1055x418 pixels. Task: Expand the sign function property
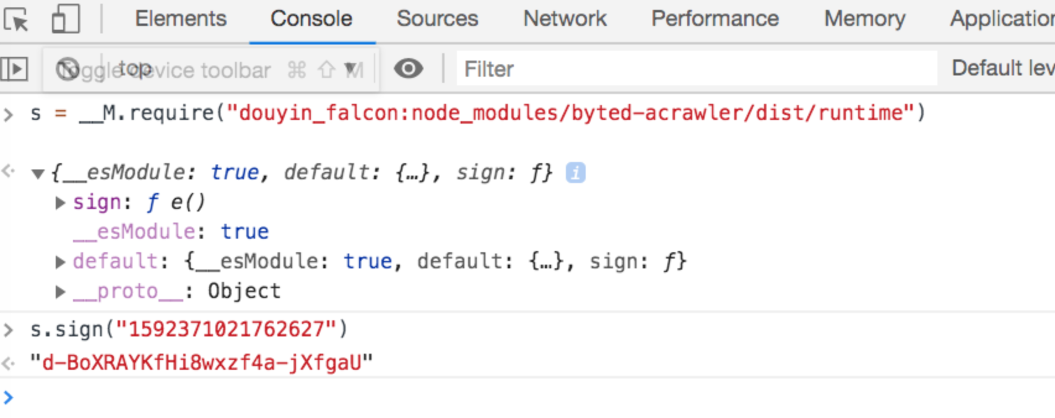[60, 203]
